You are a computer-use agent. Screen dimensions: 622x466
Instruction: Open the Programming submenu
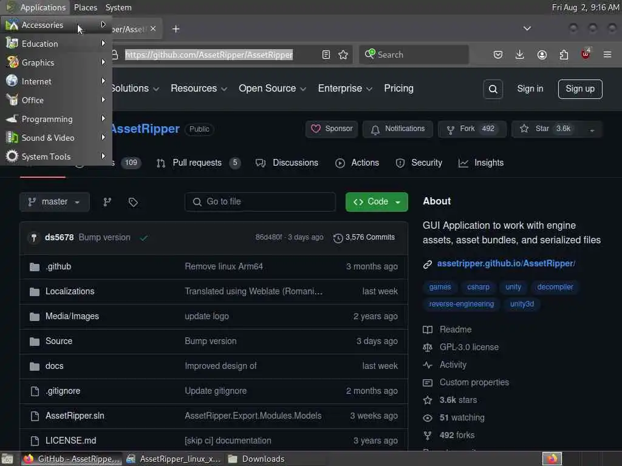(56, 119)
